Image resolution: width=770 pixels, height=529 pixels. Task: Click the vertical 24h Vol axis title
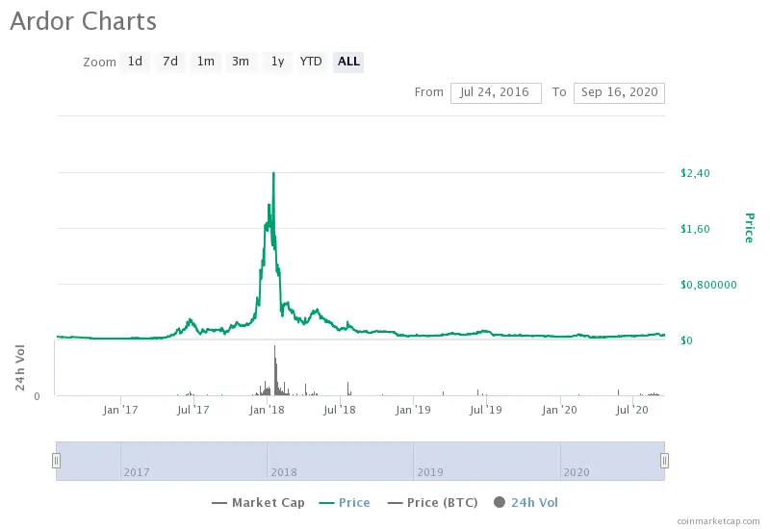(19, 368)
